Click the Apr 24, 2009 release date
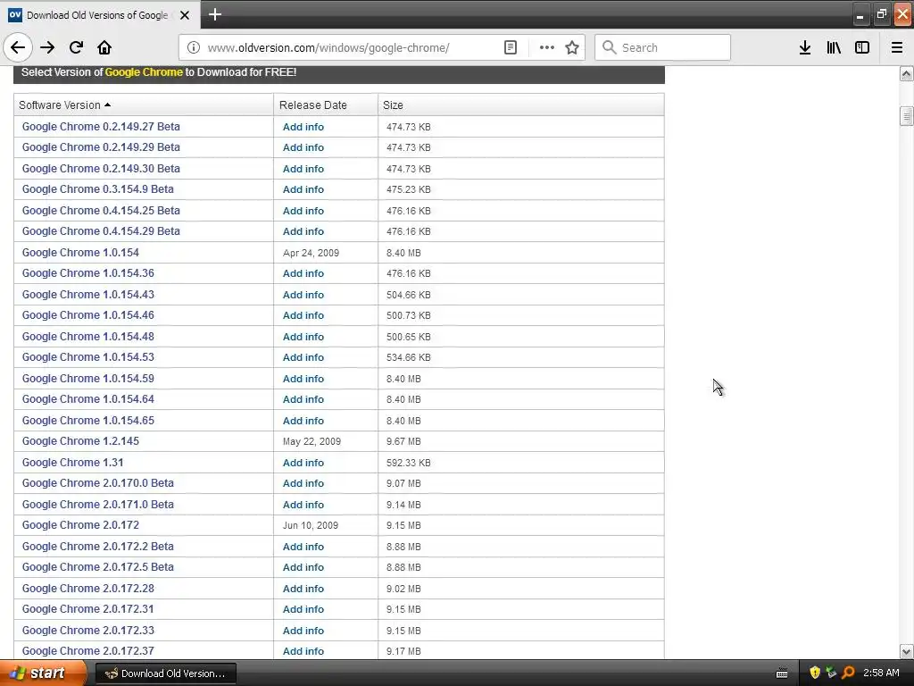Viewport: 914px width, 686px height. pos(311,253)
